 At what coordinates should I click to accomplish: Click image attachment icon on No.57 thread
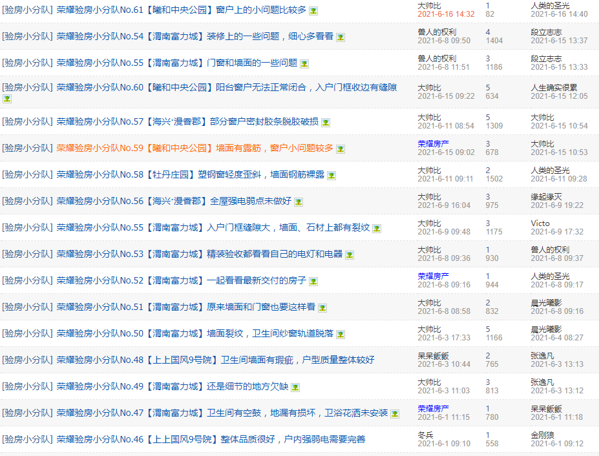click(x=326, y=122)
